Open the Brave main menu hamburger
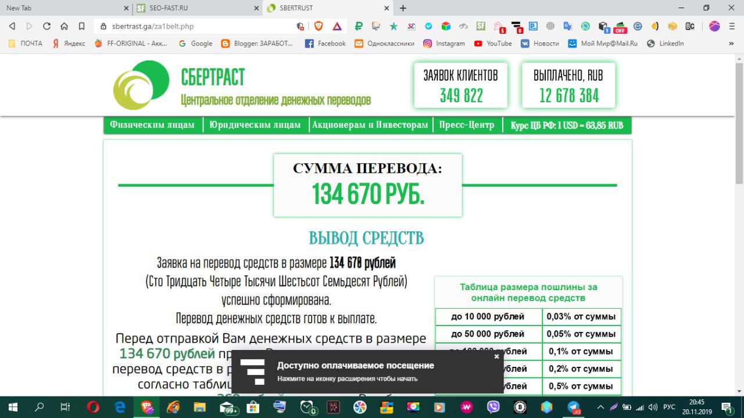This screenshot has width=744, height=418. [x=733, y=26]
